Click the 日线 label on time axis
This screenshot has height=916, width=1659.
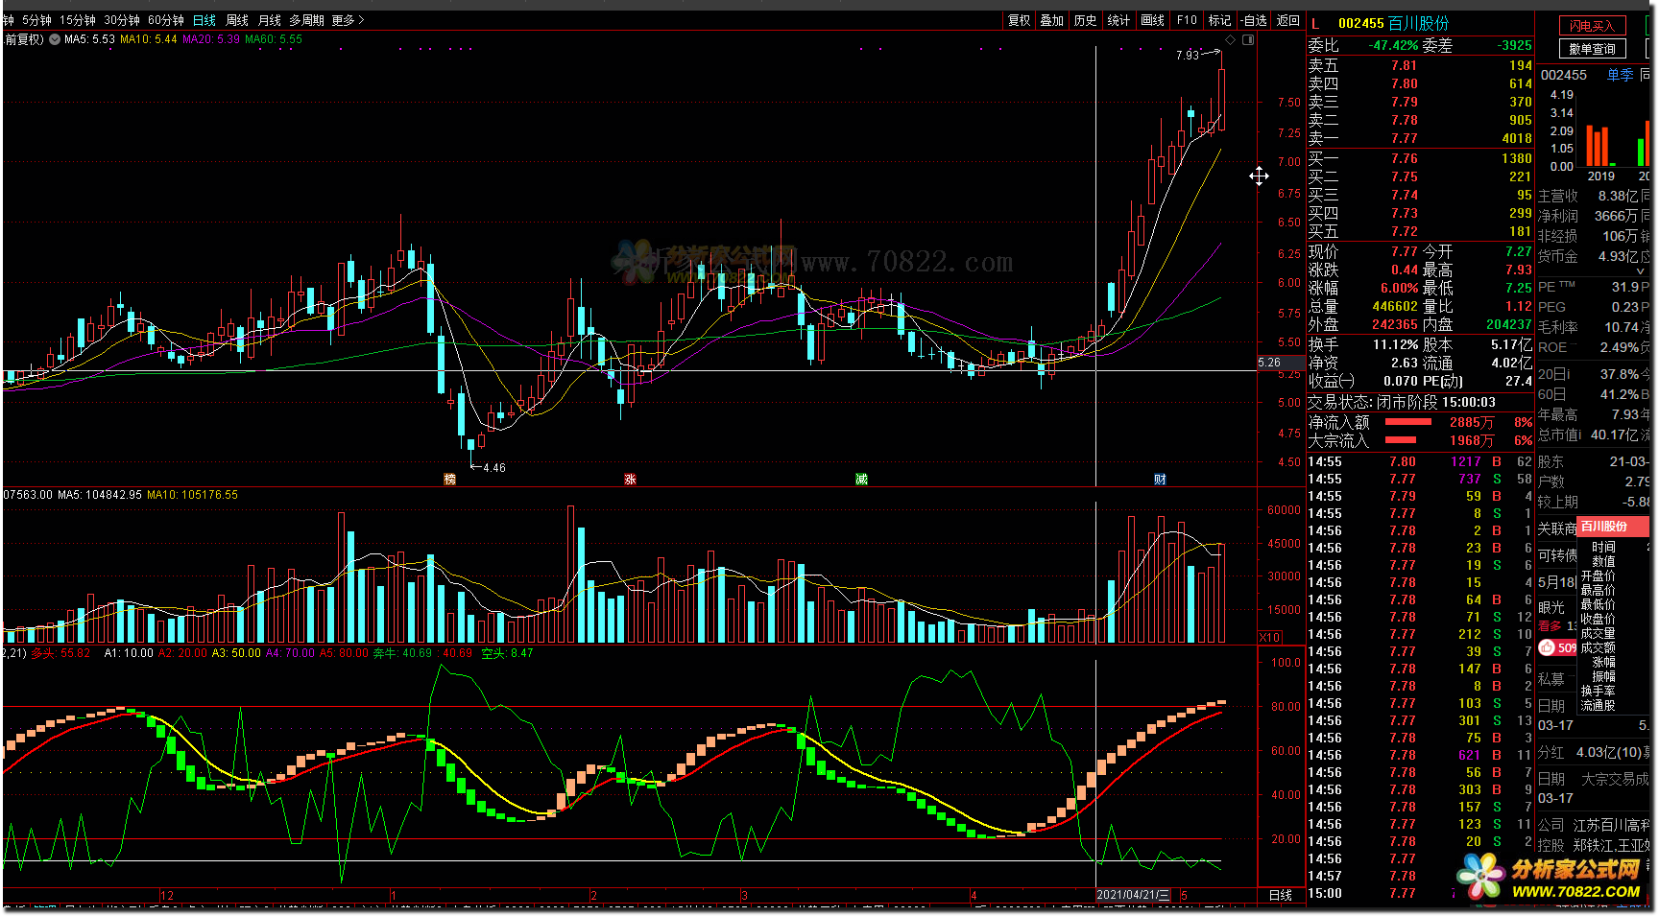(1281, 895)
